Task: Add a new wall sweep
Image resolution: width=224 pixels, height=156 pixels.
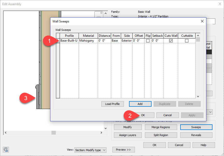Action: click(140, 104)
